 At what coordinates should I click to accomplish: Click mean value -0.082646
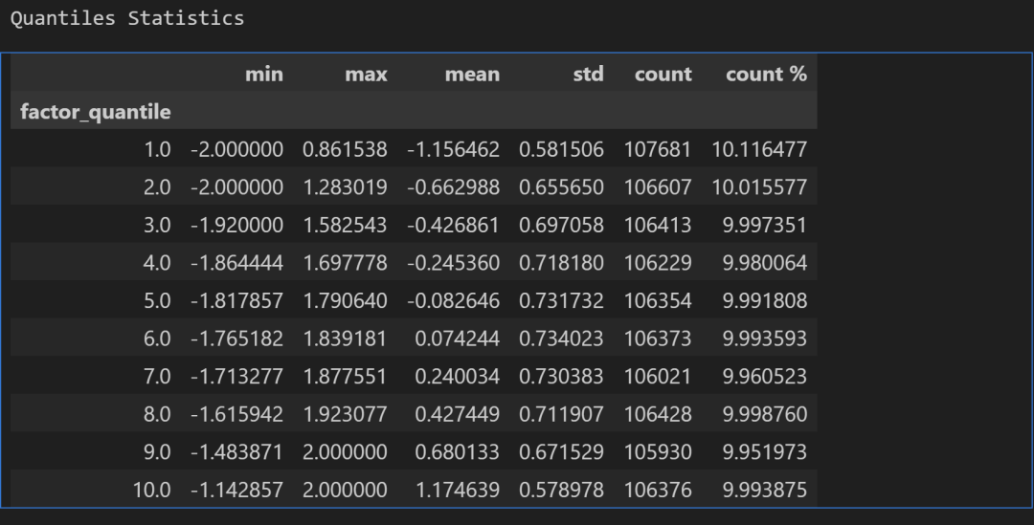pos(453,301)
